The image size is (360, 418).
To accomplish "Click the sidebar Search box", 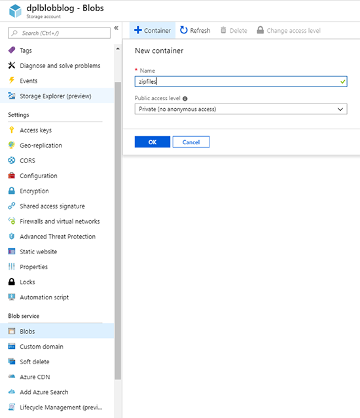I will (59, 33).
